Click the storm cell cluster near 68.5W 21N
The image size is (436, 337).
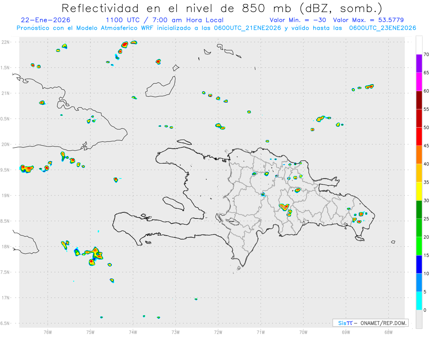[x=370, y=87]
